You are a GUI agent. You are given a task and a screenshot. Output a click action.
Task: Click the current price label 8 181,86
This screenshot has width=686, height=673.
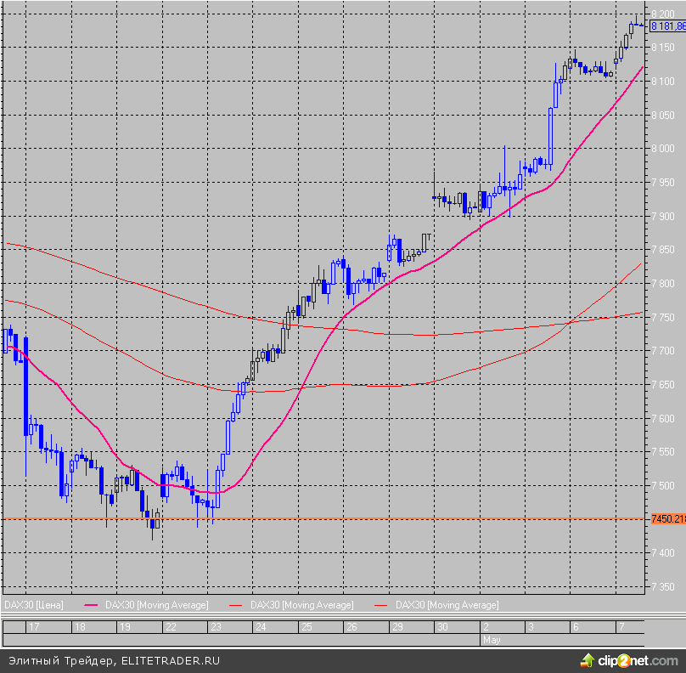[x=667, y=26]
